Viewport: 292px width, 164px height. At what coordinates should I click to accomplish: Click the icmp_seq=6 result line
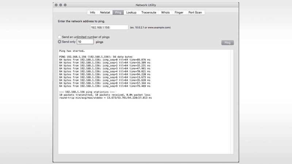pyautogui.click(x=105, y=77)
